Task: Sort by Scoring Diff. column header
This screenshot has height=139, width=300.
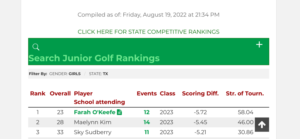Action: [x=200, y=93]
